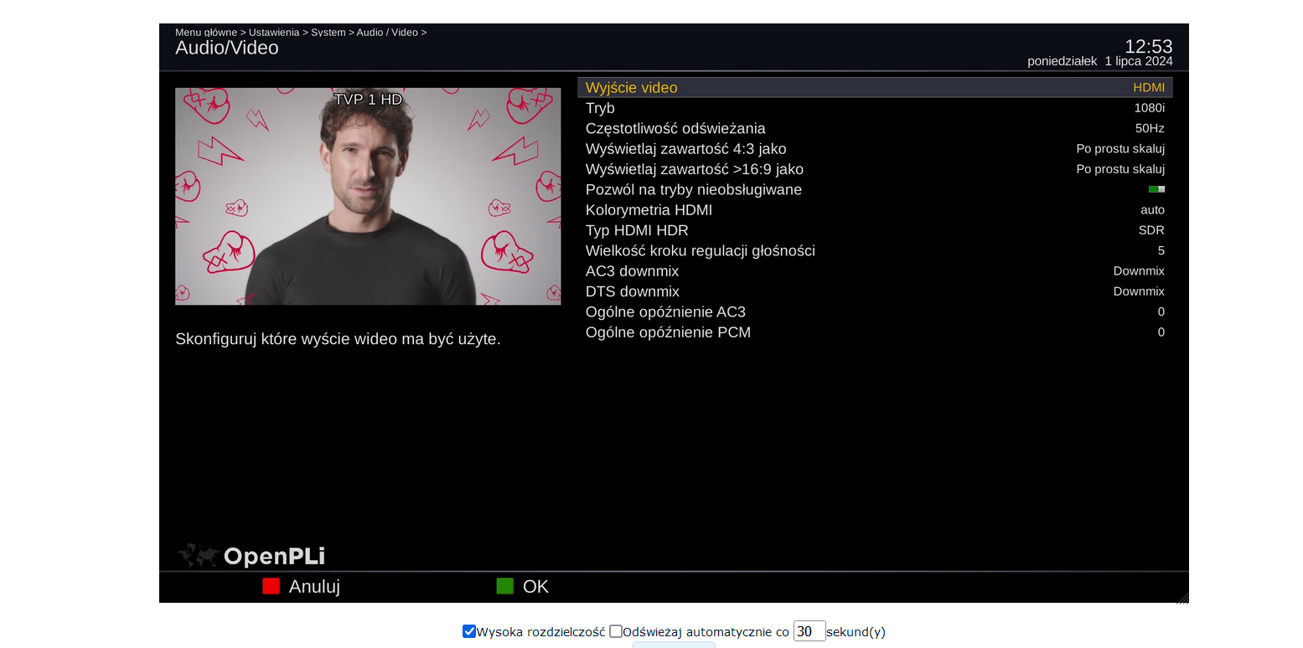The height and width of the screenshot is (648, 1303).
Task: Select 'Wyświetlaj zawartość >16:9 jako' row
Action: click(875, 169)
